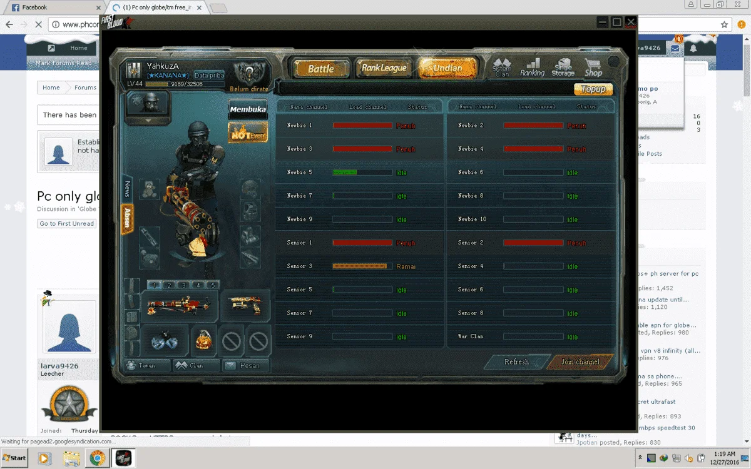Select the primary rifle weapon slot
Screen dimensions: 751x469
[x=178, y=306]
